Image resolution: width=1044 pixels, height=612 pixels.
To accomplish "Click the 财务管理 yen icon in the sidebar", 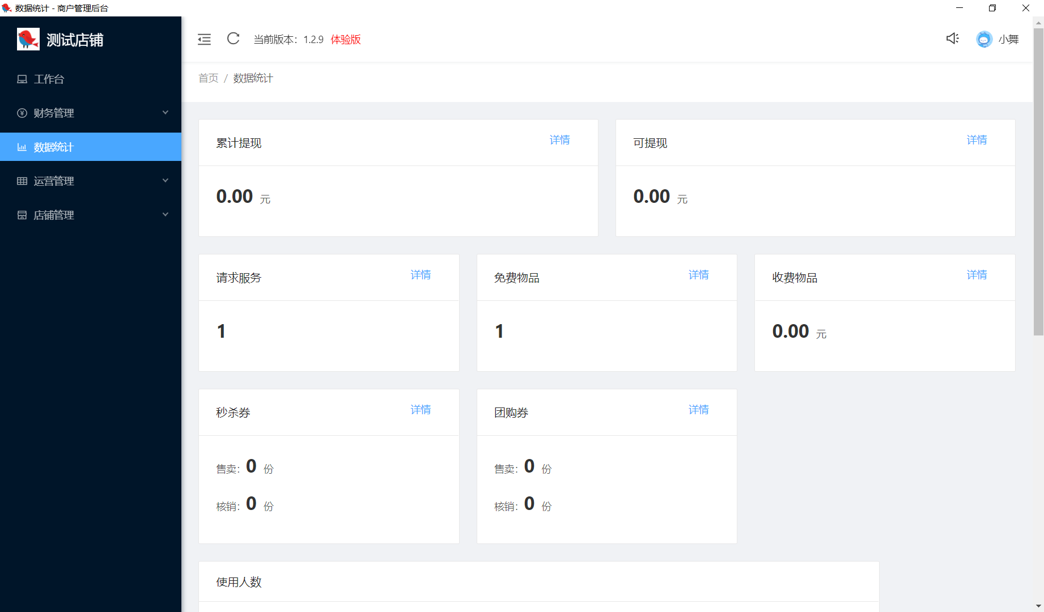I will [x=22, y=113].
